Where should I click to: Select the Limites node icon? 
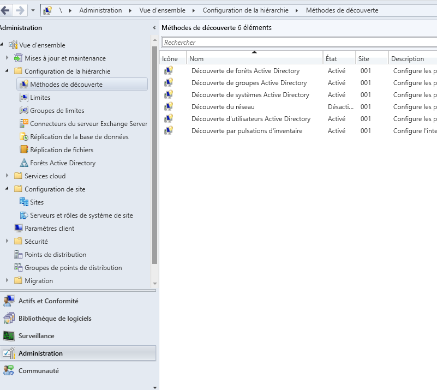(x=24, y=98)
